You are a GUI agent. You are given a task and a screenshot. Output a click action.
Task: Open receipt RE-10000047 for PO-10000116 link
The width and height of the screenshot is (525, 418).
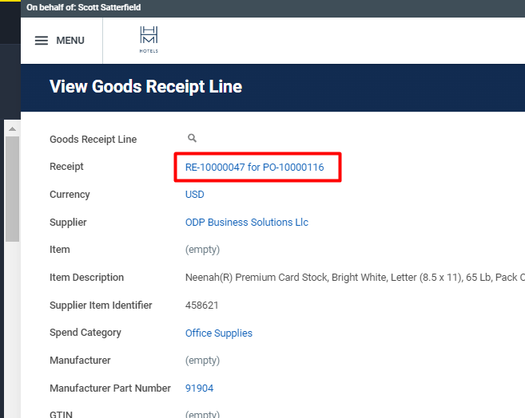254,167
